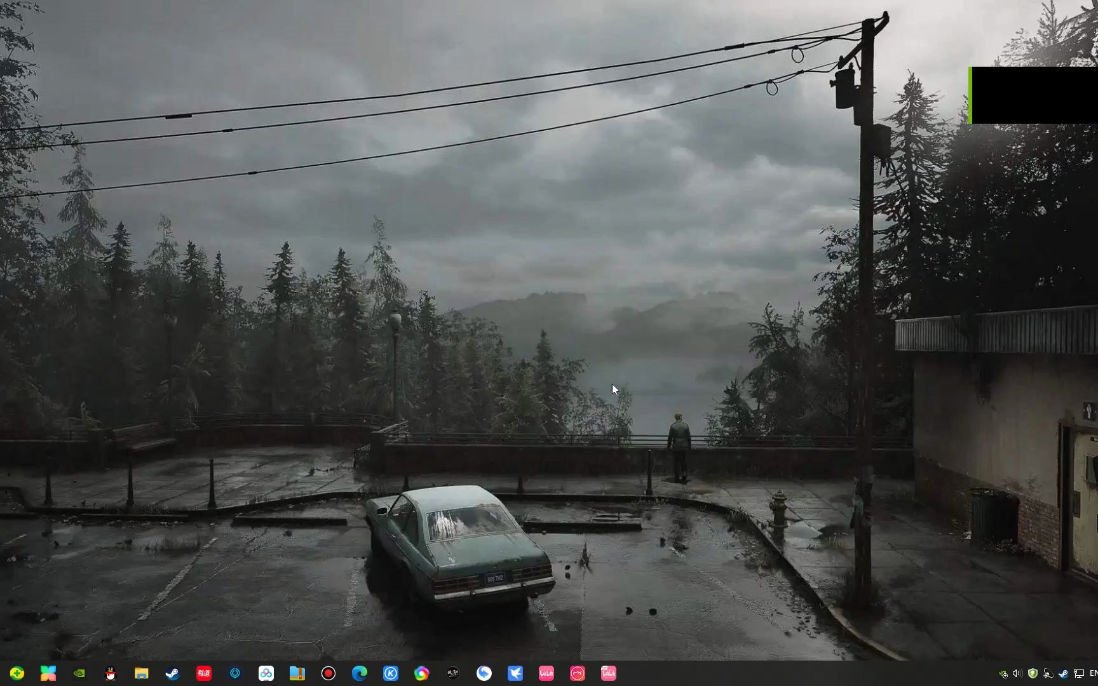Open the zipped-folder archive manager icon
The image size is (1098, 686).
297,673
